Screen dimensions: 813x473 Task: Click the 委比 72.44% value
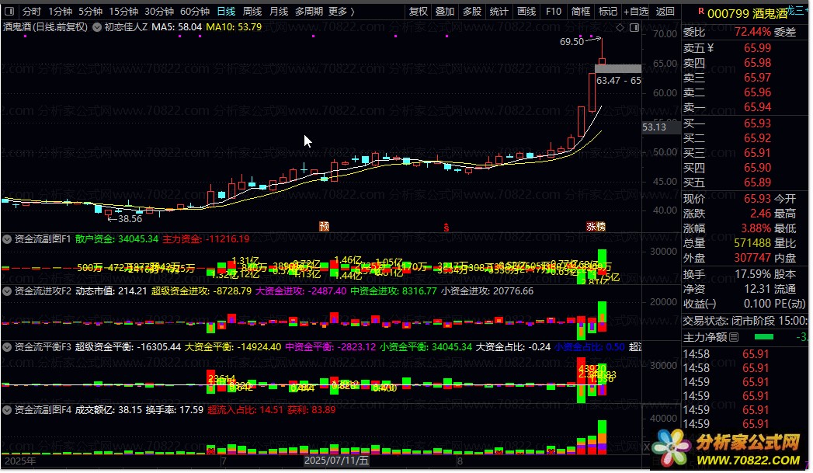pyautogui.click(x=752, y=32)
